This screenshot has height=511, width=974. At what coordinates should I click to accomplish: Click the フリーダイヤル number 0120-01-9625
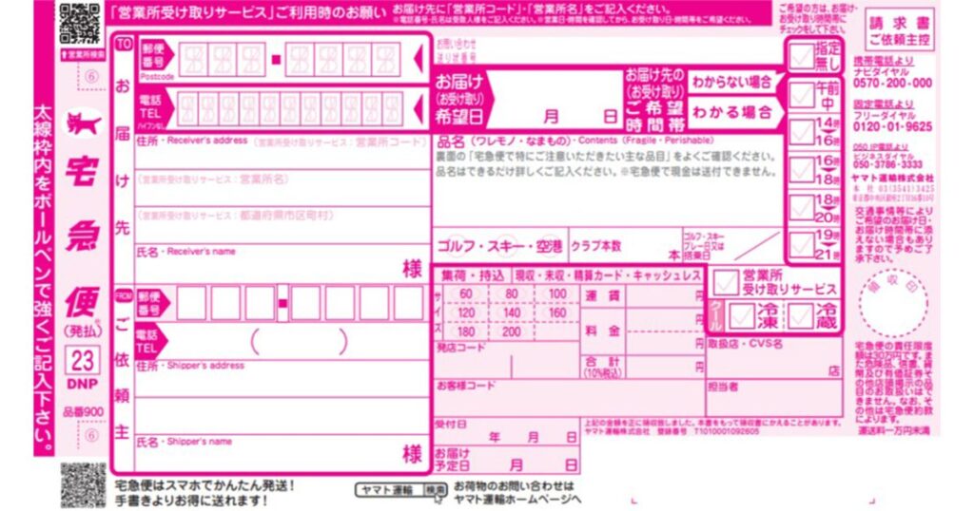coord(892,126)
